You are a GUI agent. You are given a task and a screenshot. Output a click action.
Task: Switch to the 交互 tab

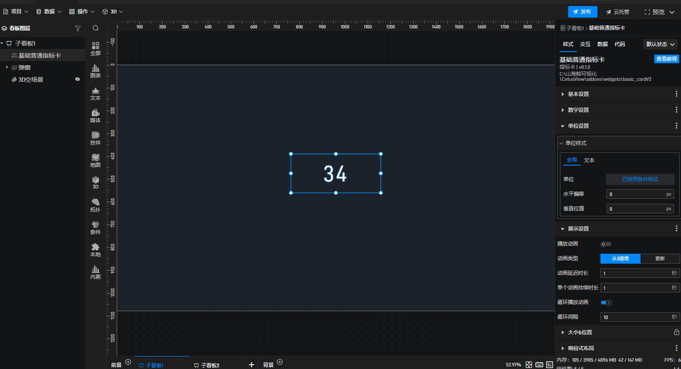(585, 44)
